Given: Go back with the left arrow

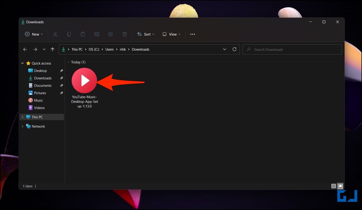Looking at the screenshot, I should click(25, 49).
